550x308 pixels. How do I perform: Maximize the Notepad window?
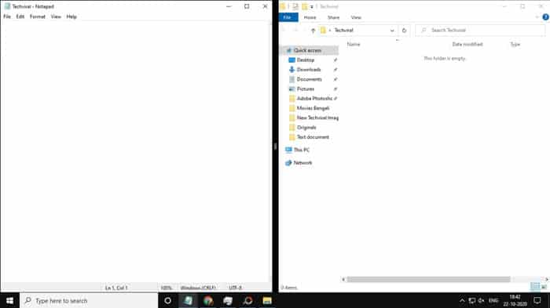247,6
